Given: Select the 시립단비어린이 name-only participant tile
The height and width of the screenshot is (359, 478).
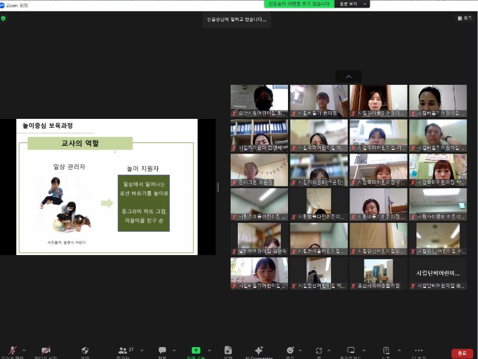Looking at the screenshot, I should click(438, 274).
